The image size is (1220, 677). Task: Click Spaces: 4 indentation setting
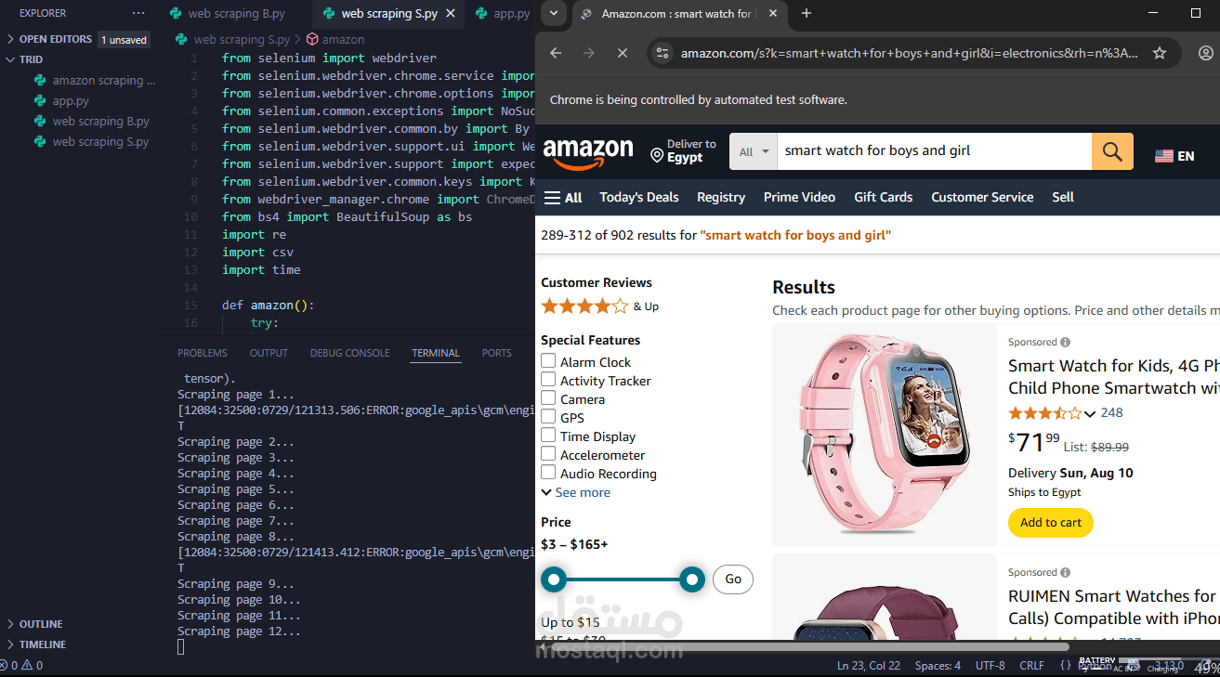tap(938, 665)
